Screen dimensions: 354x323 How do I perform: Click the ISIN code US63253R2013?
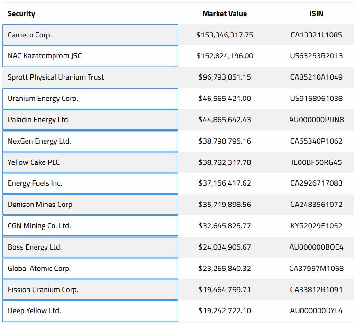coord(316,56)
